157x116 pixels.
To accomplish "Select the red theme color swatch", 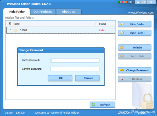I will (122, 2).
